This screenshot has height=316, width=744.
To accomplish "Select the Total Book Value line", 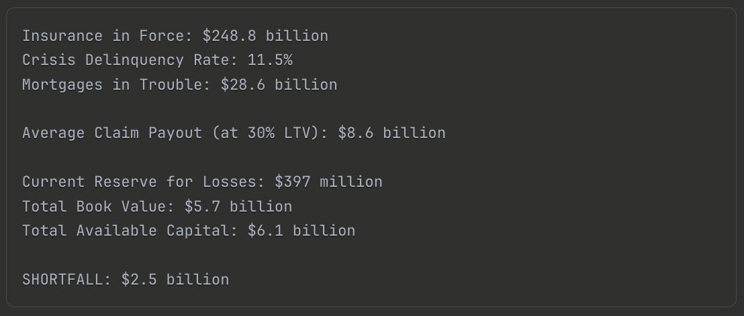I will [x=158, y=206].
